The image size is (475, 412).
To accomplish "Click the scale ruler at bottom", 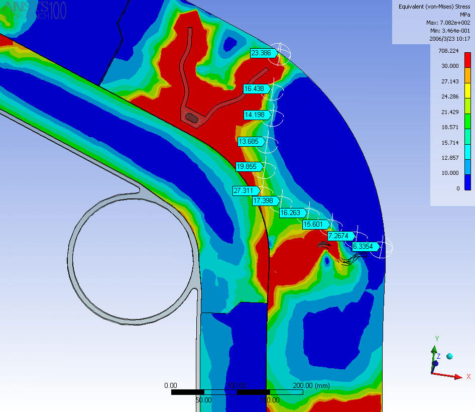I will click(237, 392).
